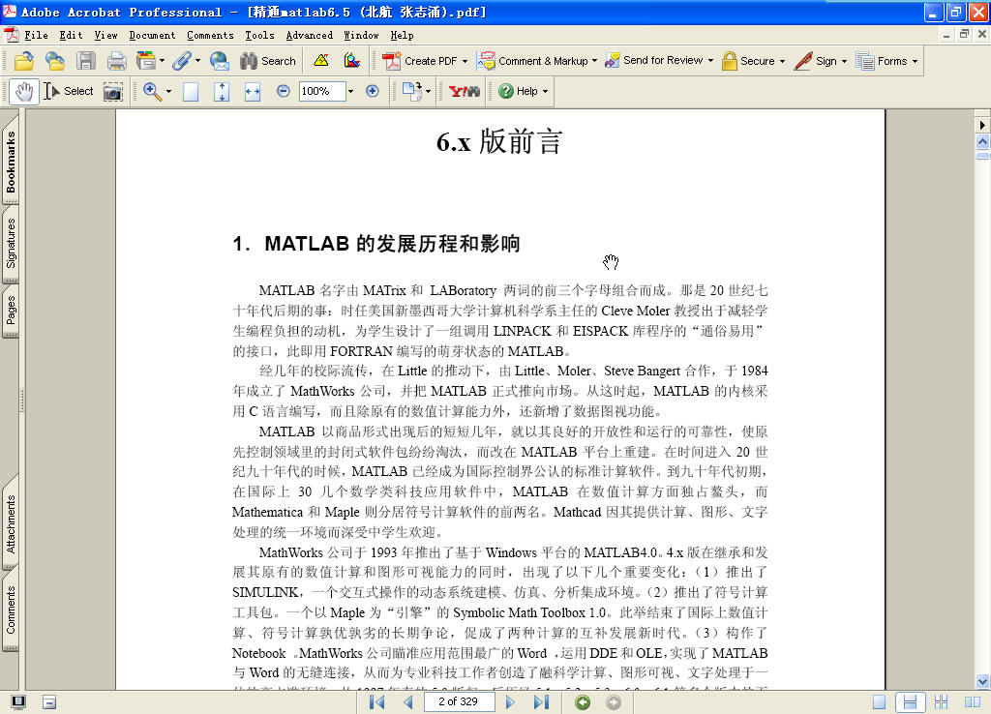Open the Bookmarks side tab
The image size is (991, 714).
(x=11, y=163)
